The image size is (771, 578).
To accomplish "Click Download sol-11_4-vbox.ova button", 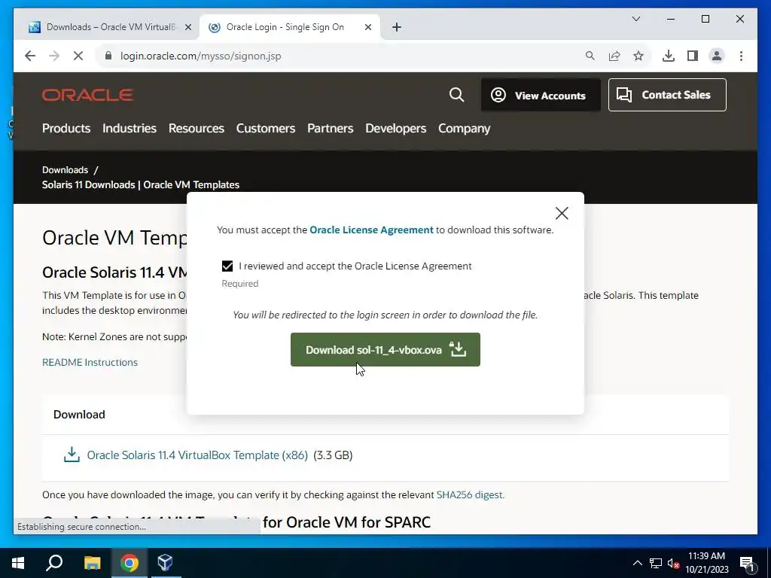I will pos(385,349).
